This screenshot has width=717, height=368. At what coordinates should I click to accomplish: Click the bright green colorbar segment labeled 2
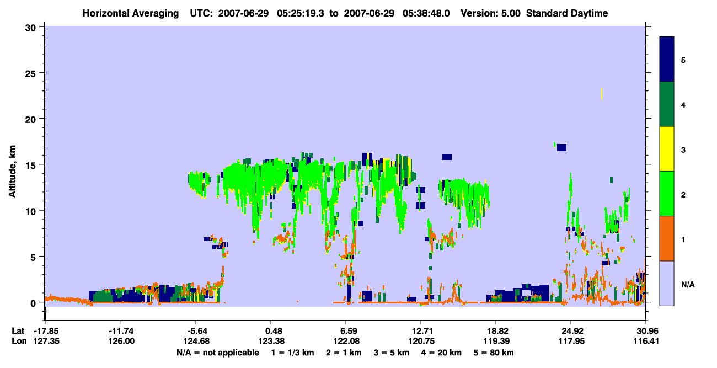point(667,194)
